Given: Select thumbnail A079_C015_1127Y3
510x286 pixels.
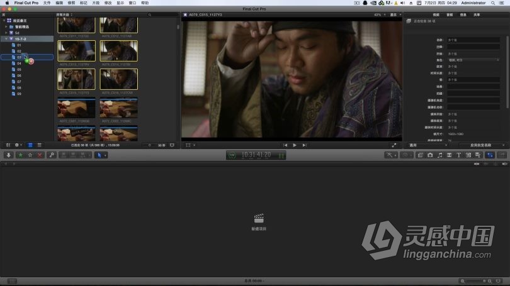Looking at the screenshot, I should (x=76, y=79).
